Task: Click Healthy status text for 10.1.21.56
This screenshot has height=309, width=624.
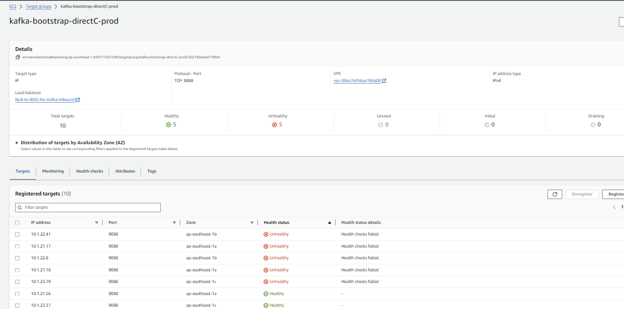Action: tap(277, 294)
